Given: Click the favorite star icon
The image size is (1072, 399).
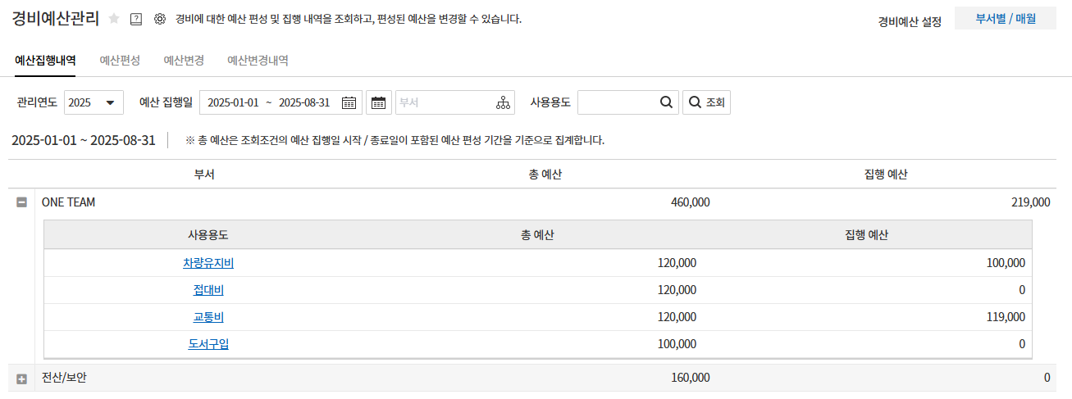Looking at the screenshot, I should [114, 19].
